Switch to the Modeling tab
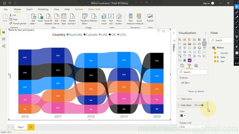Viewport: 239px width, 134px height. point(43,9)
